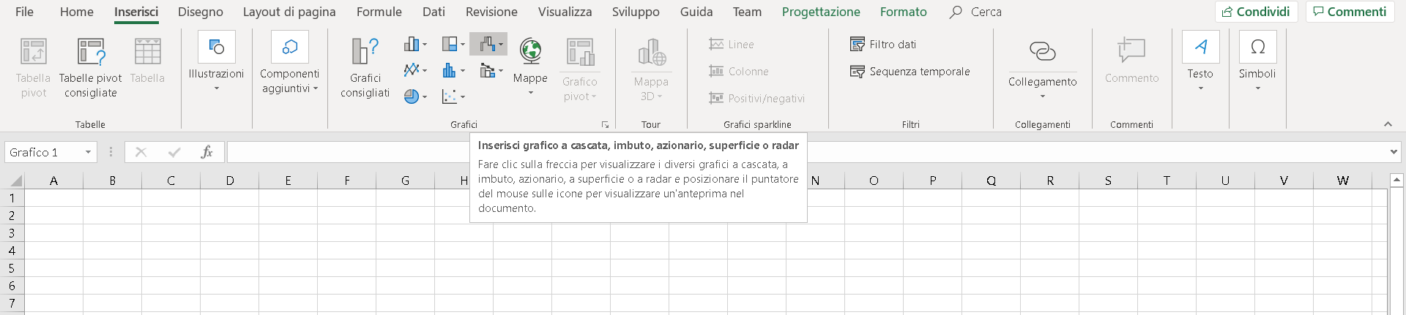Switch to the Formule tab
The width and height of the screenshot is (1406, 315).
pos(379,12)
